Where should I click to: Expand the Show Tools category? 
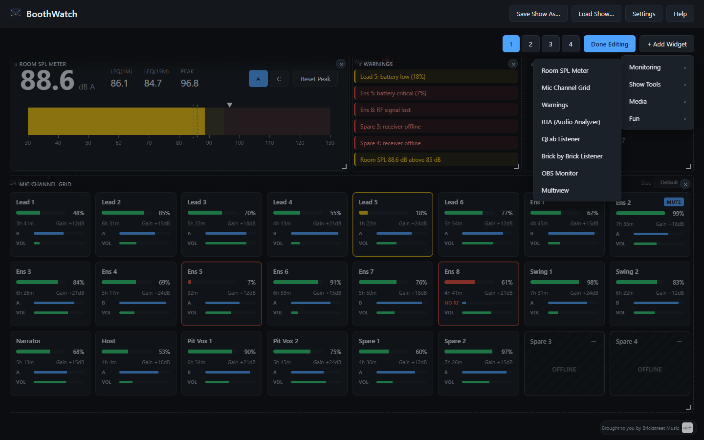click(x=658, y=85)
